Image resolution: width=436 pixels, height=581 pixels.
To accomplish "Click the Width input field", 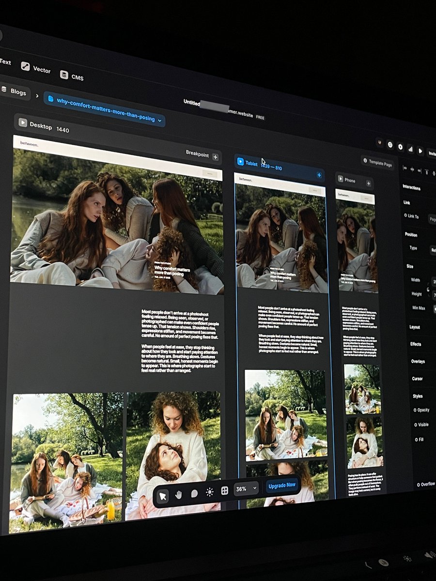I will coord(434,282).
